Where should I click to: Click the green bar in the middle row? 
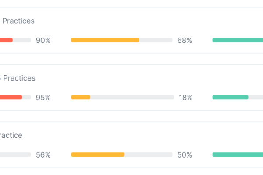pos(230,97)
